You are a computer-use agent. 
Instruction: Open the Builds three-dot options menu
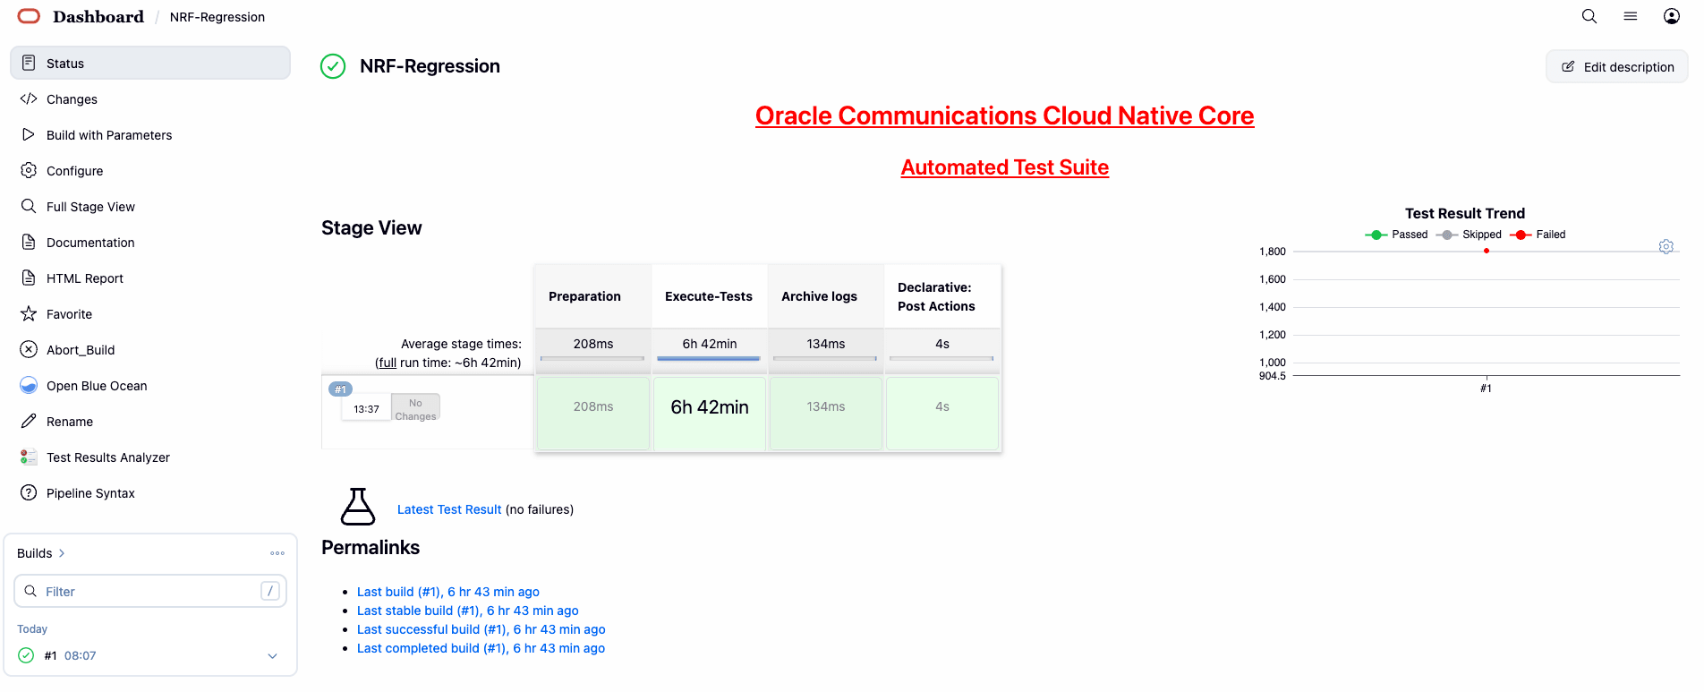tap(277, 553)
